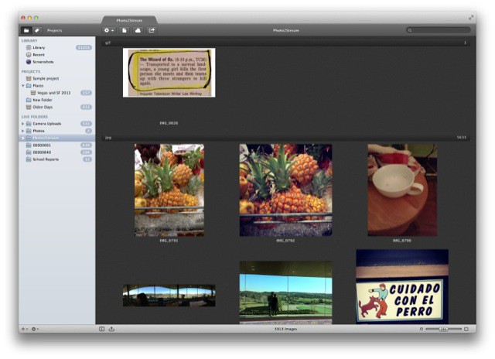Click the search field
Viewport: 495px width, 359px height.
click(x=439, y=30)
